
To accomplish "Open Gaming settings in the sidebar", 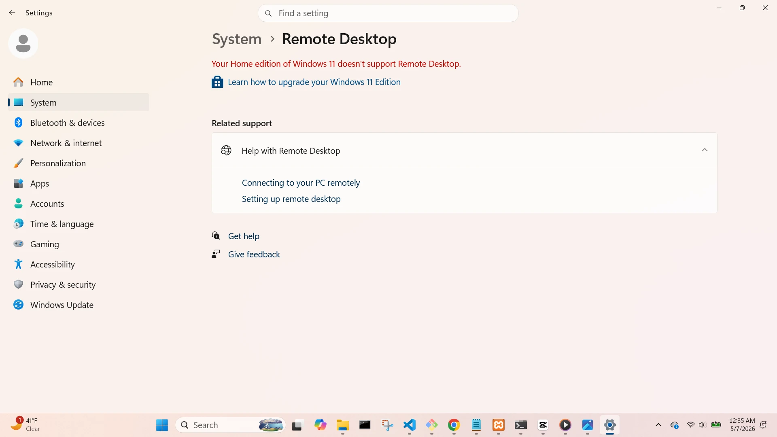I will click(79, 244).
